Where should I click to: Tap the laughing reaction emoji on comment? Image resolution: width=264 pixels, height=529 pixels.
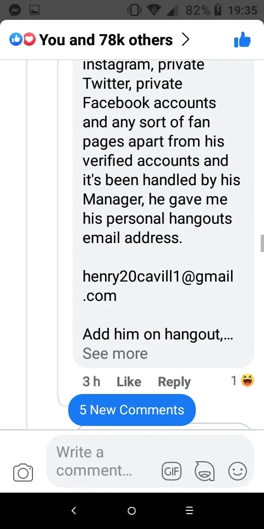coord(248,381)
